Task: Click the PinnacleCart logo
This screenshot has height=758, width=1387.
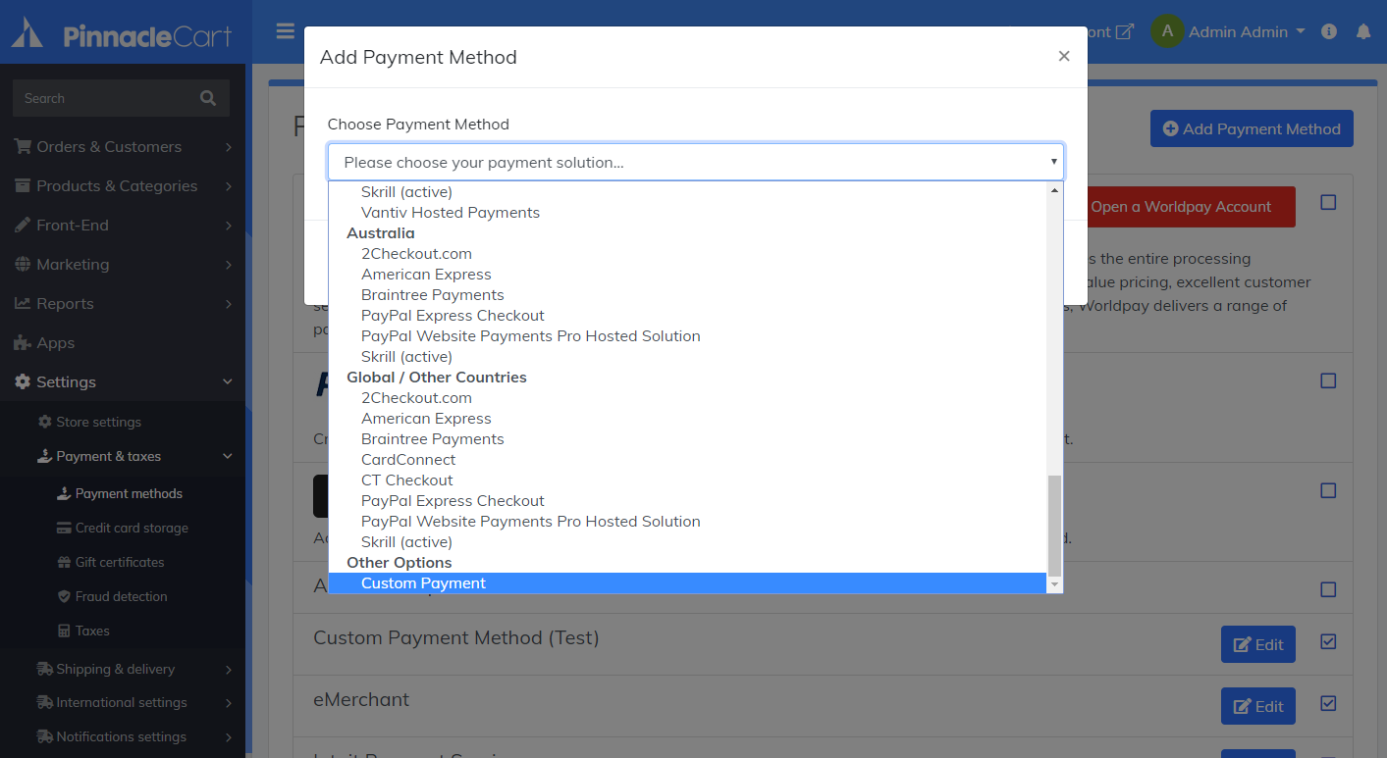Action: click(122, 35)
